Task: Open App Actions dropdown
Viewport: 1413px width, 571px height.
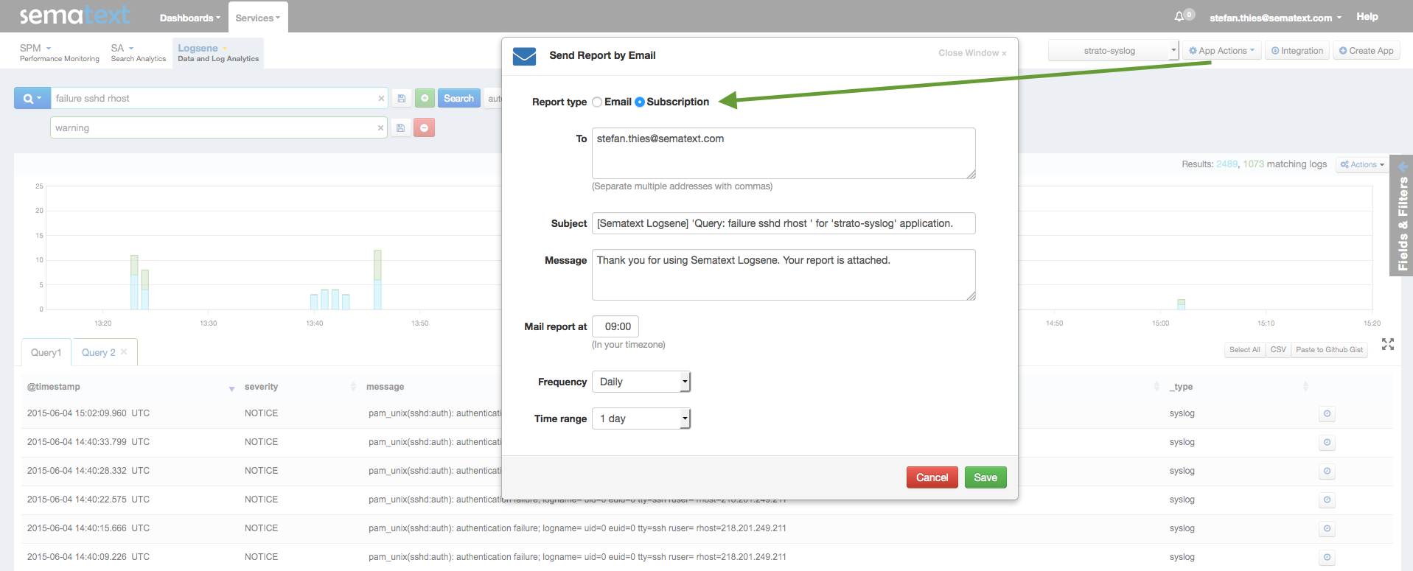Action: (1221, 51)
